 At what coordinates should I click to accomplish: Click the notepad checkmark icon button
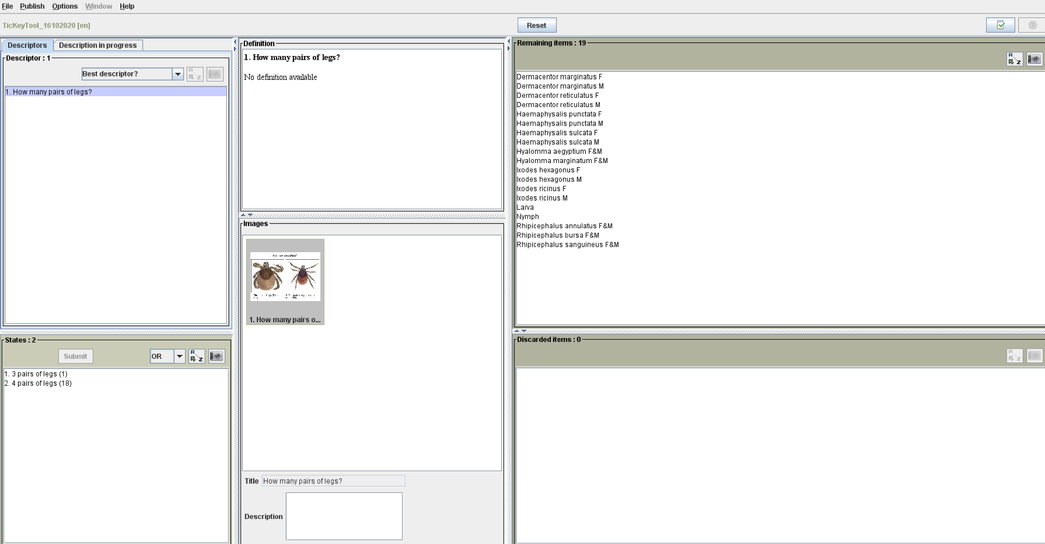point(1000,25)
